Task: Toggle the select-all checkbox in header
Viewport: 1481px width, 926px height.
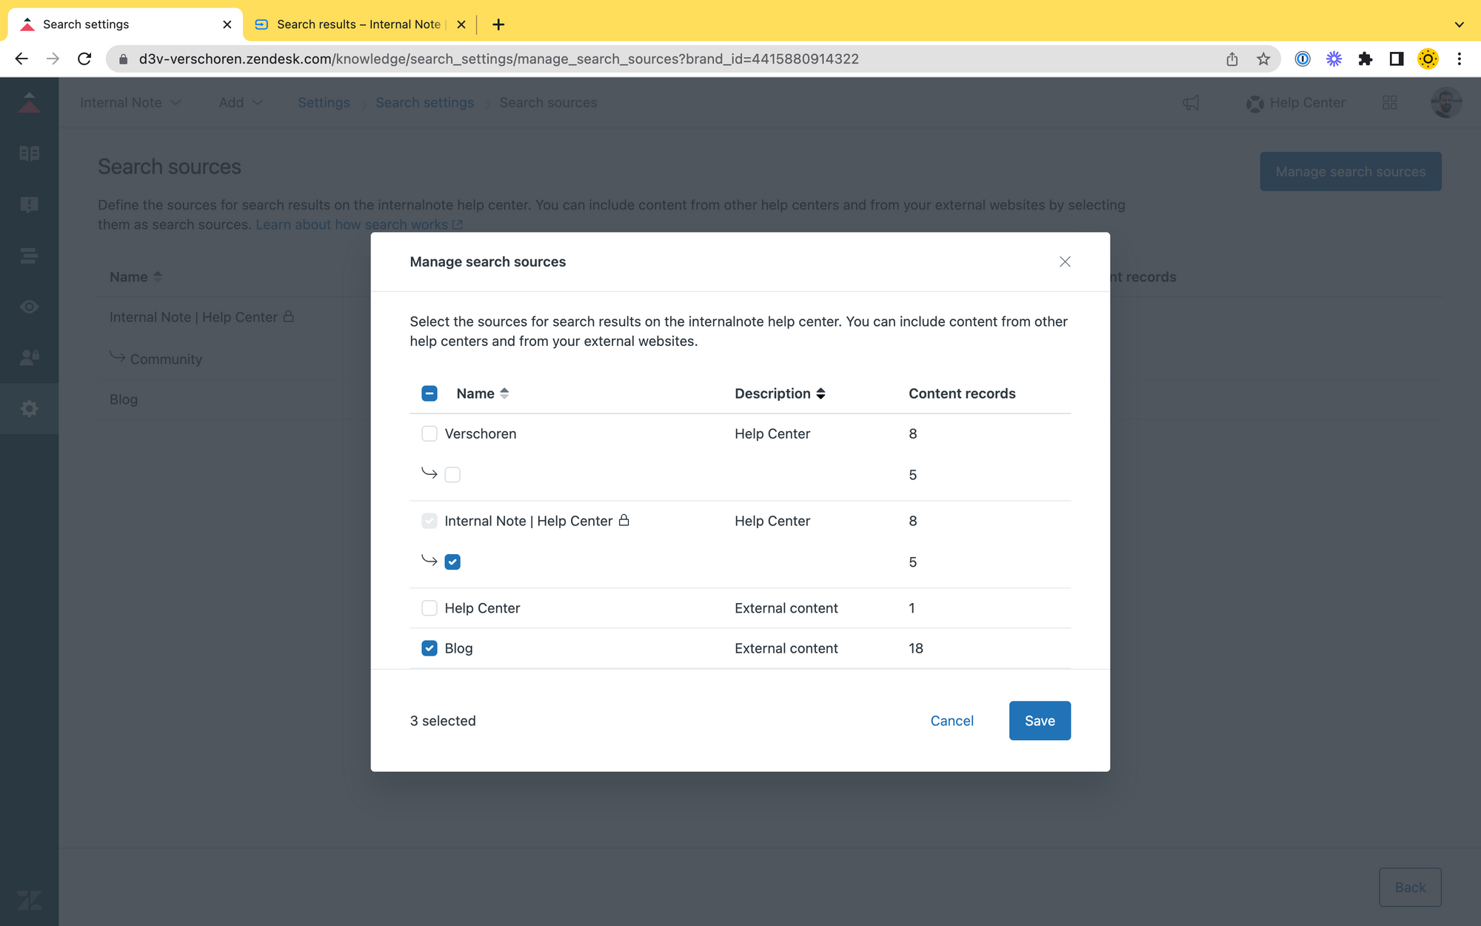Action: pyautogui.click(x=429, y=393)
